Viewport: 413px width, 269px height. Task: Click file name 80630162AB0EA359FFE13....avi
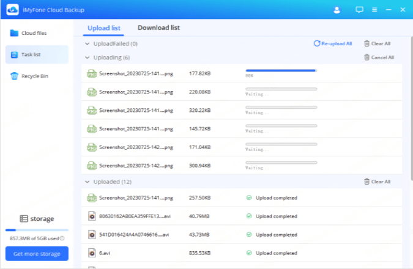click(135, 216)
